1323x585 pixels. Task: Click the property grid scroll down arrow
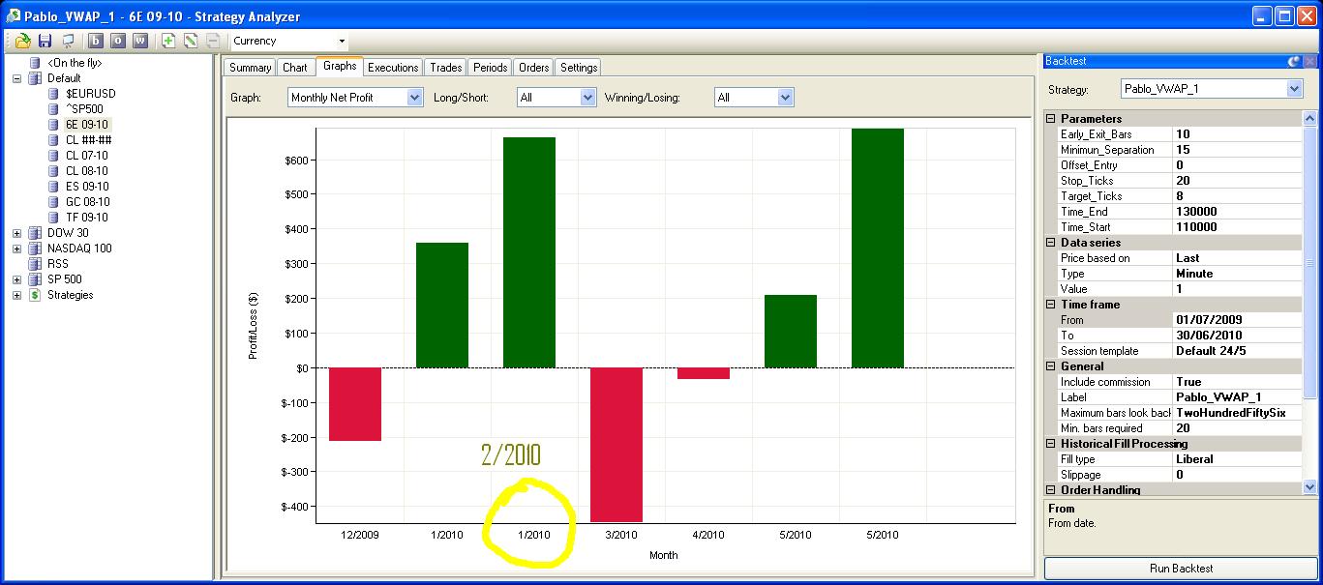(1310, 488)
